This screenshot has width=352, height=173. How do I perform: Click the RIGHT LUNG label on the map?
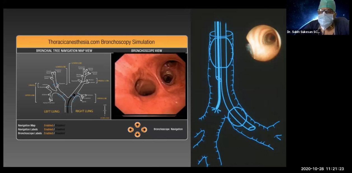pos(84,111)
